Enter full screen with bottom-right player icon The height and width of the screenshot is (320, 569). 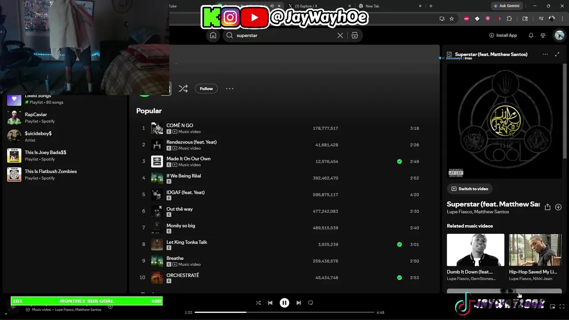[562, 306]
